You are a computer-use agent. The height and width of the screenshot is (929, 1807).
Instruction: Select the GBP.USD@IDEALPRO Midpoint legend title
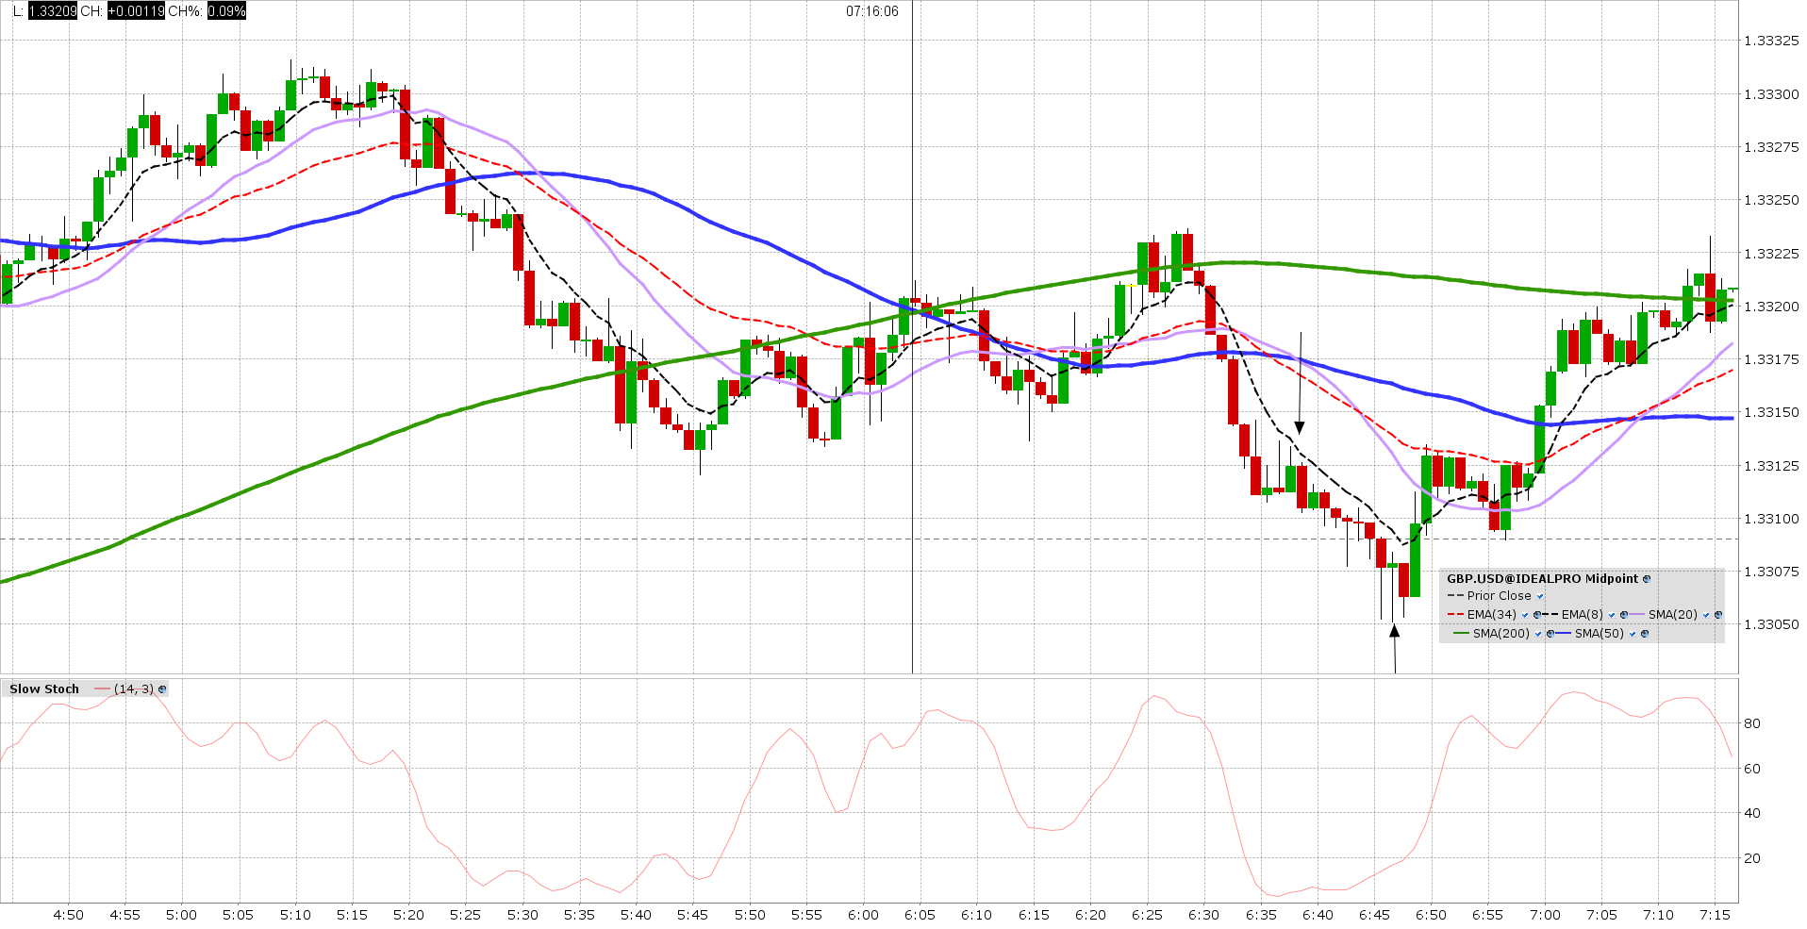pyautogui.click(x=1543, y=579)
